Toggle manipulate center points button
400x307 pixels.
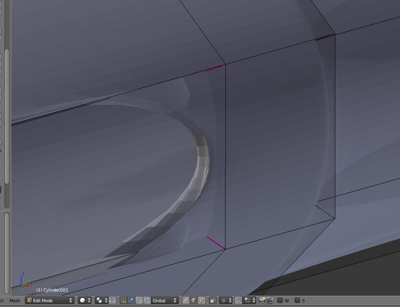tap(112, 300)
